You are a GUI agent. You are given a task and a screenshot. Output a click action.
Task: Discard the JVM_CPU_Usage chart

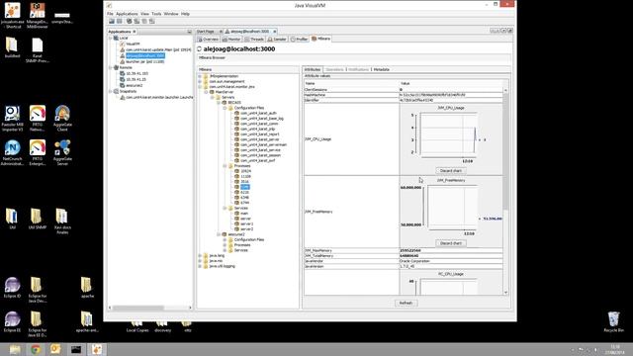(x=451, y=171)
